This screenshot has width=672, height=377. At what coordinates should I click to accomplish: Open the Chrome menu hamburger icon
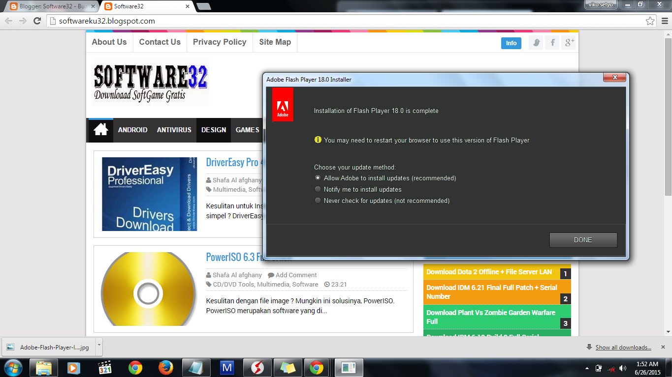664,21
